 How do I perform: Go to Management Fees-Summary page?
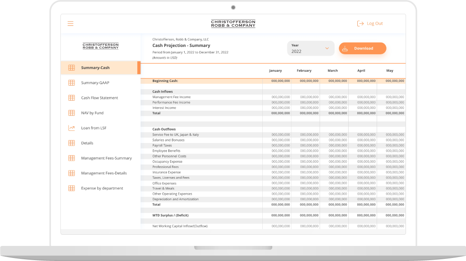[x=106, y=158]
